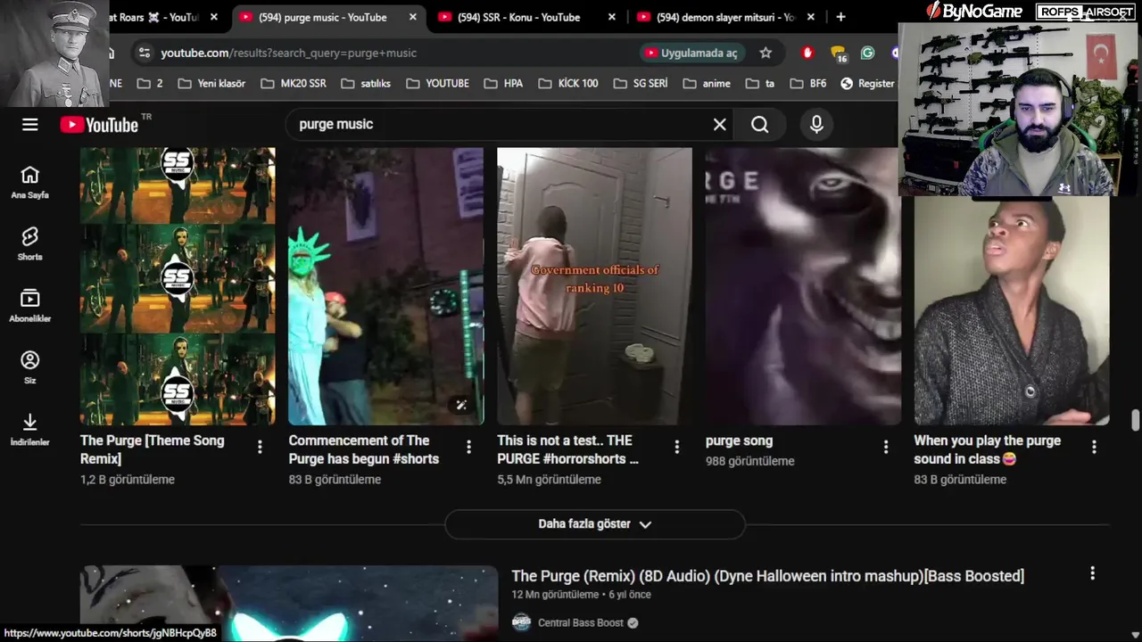Open The Purge [Theme Song Remix] title
The width and height of the screenshot is (1142, 642).
(x=152, y=449)
